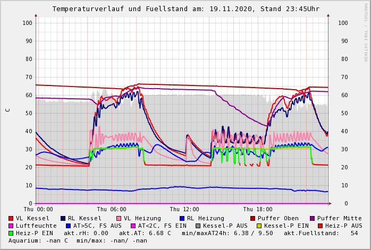
Task: Click the Thu 06:00 time axis label
Action: pos(111,210)
